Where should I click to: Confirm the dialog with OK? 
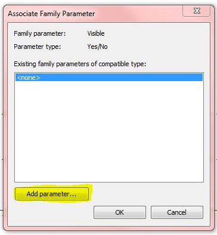[x=120, y=212]
